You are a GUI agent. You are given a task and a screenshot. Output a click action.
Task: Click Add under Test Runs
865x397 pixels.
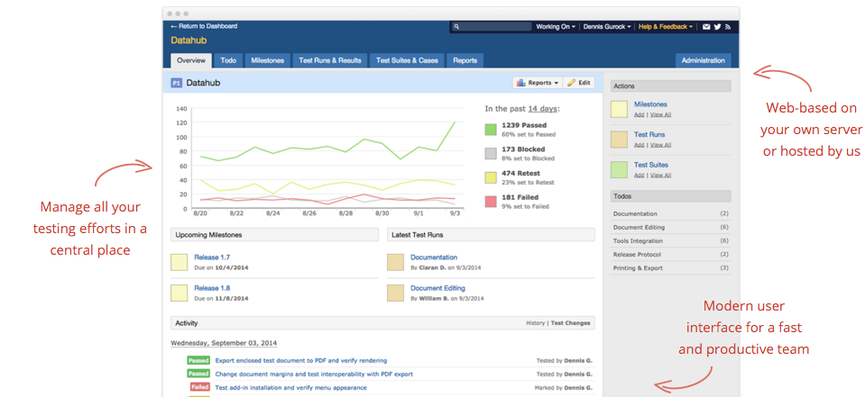click(639, 145)
